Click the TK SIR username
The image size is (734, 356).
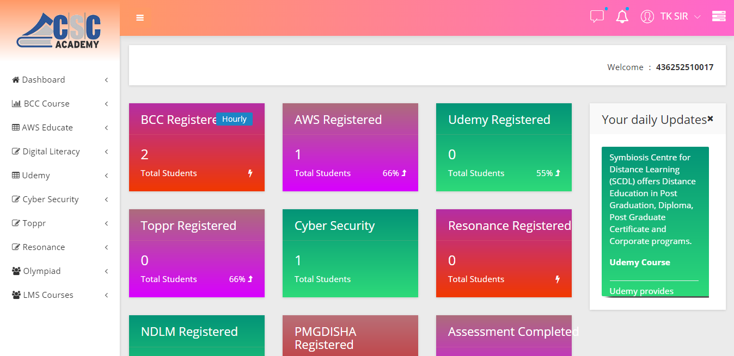674,16
